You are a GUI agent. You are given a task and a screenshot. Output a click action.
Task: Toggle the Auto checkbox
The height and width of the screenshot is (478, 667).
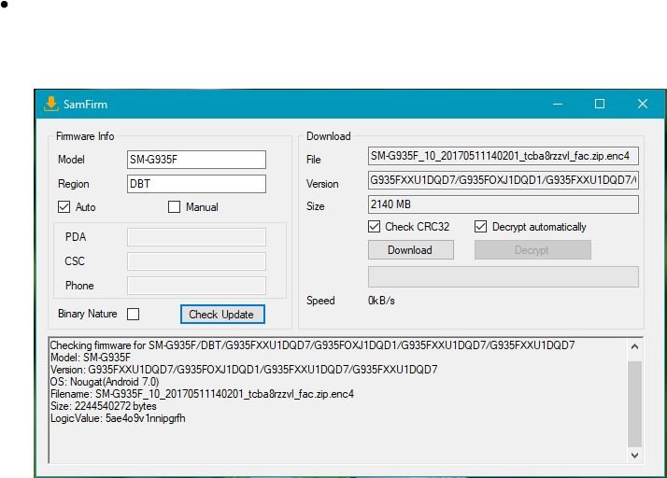click(64, 207)
